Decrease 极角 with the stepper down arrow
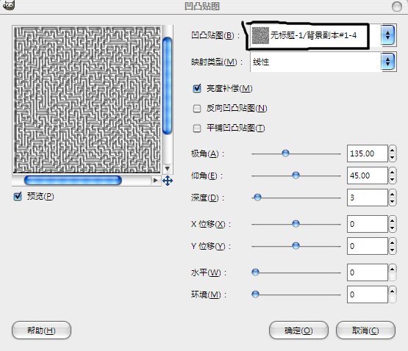Viewport: 408px width, 351px height. click(392, 158)
